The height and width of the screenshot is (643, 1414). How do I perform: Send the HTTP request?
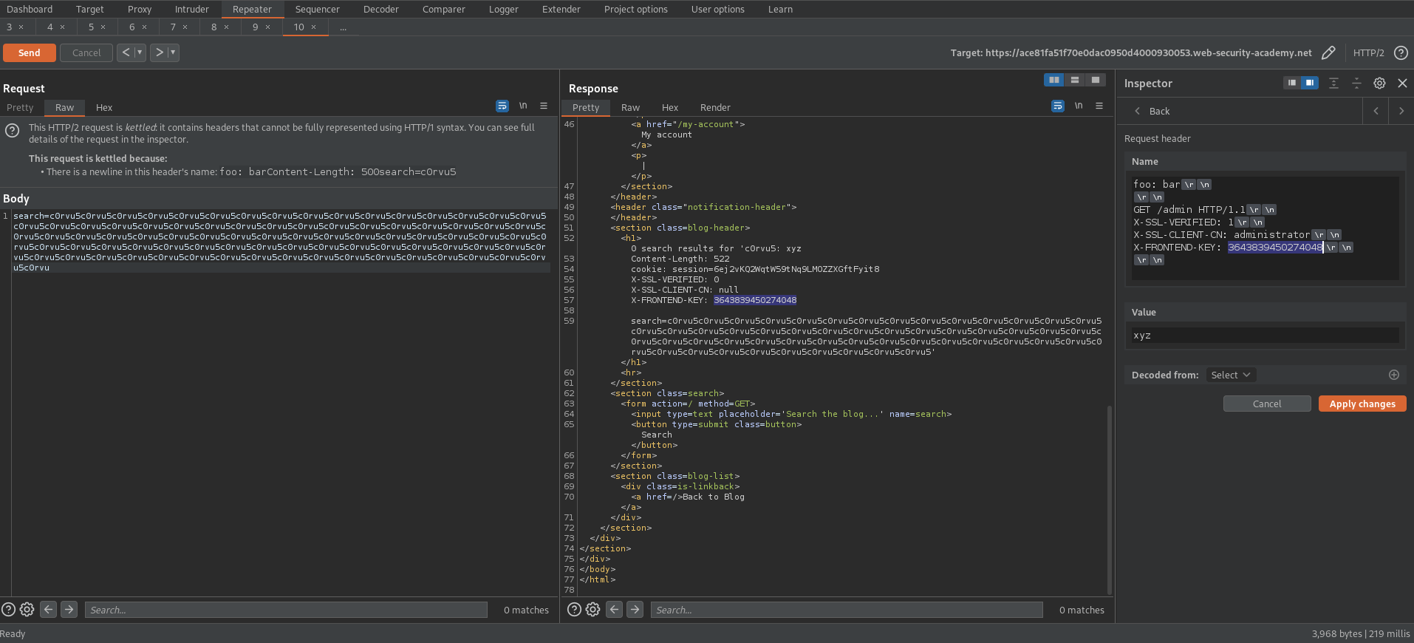coord(30,52)
